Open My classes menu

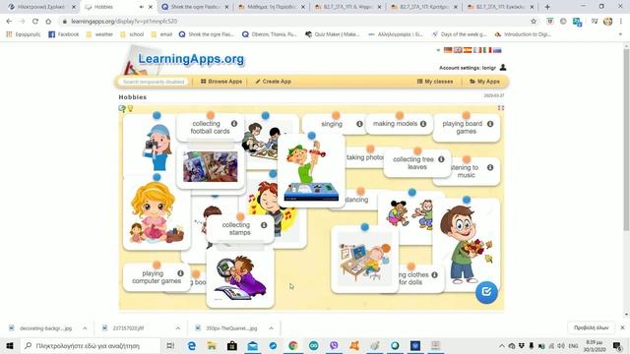point(435,82)
